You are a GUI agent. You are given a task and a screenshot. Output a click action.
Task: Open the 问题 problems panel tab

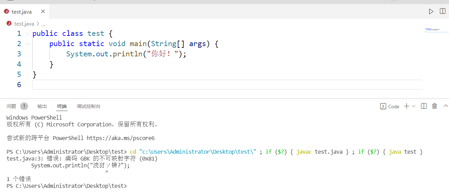(x=11, y=106)
